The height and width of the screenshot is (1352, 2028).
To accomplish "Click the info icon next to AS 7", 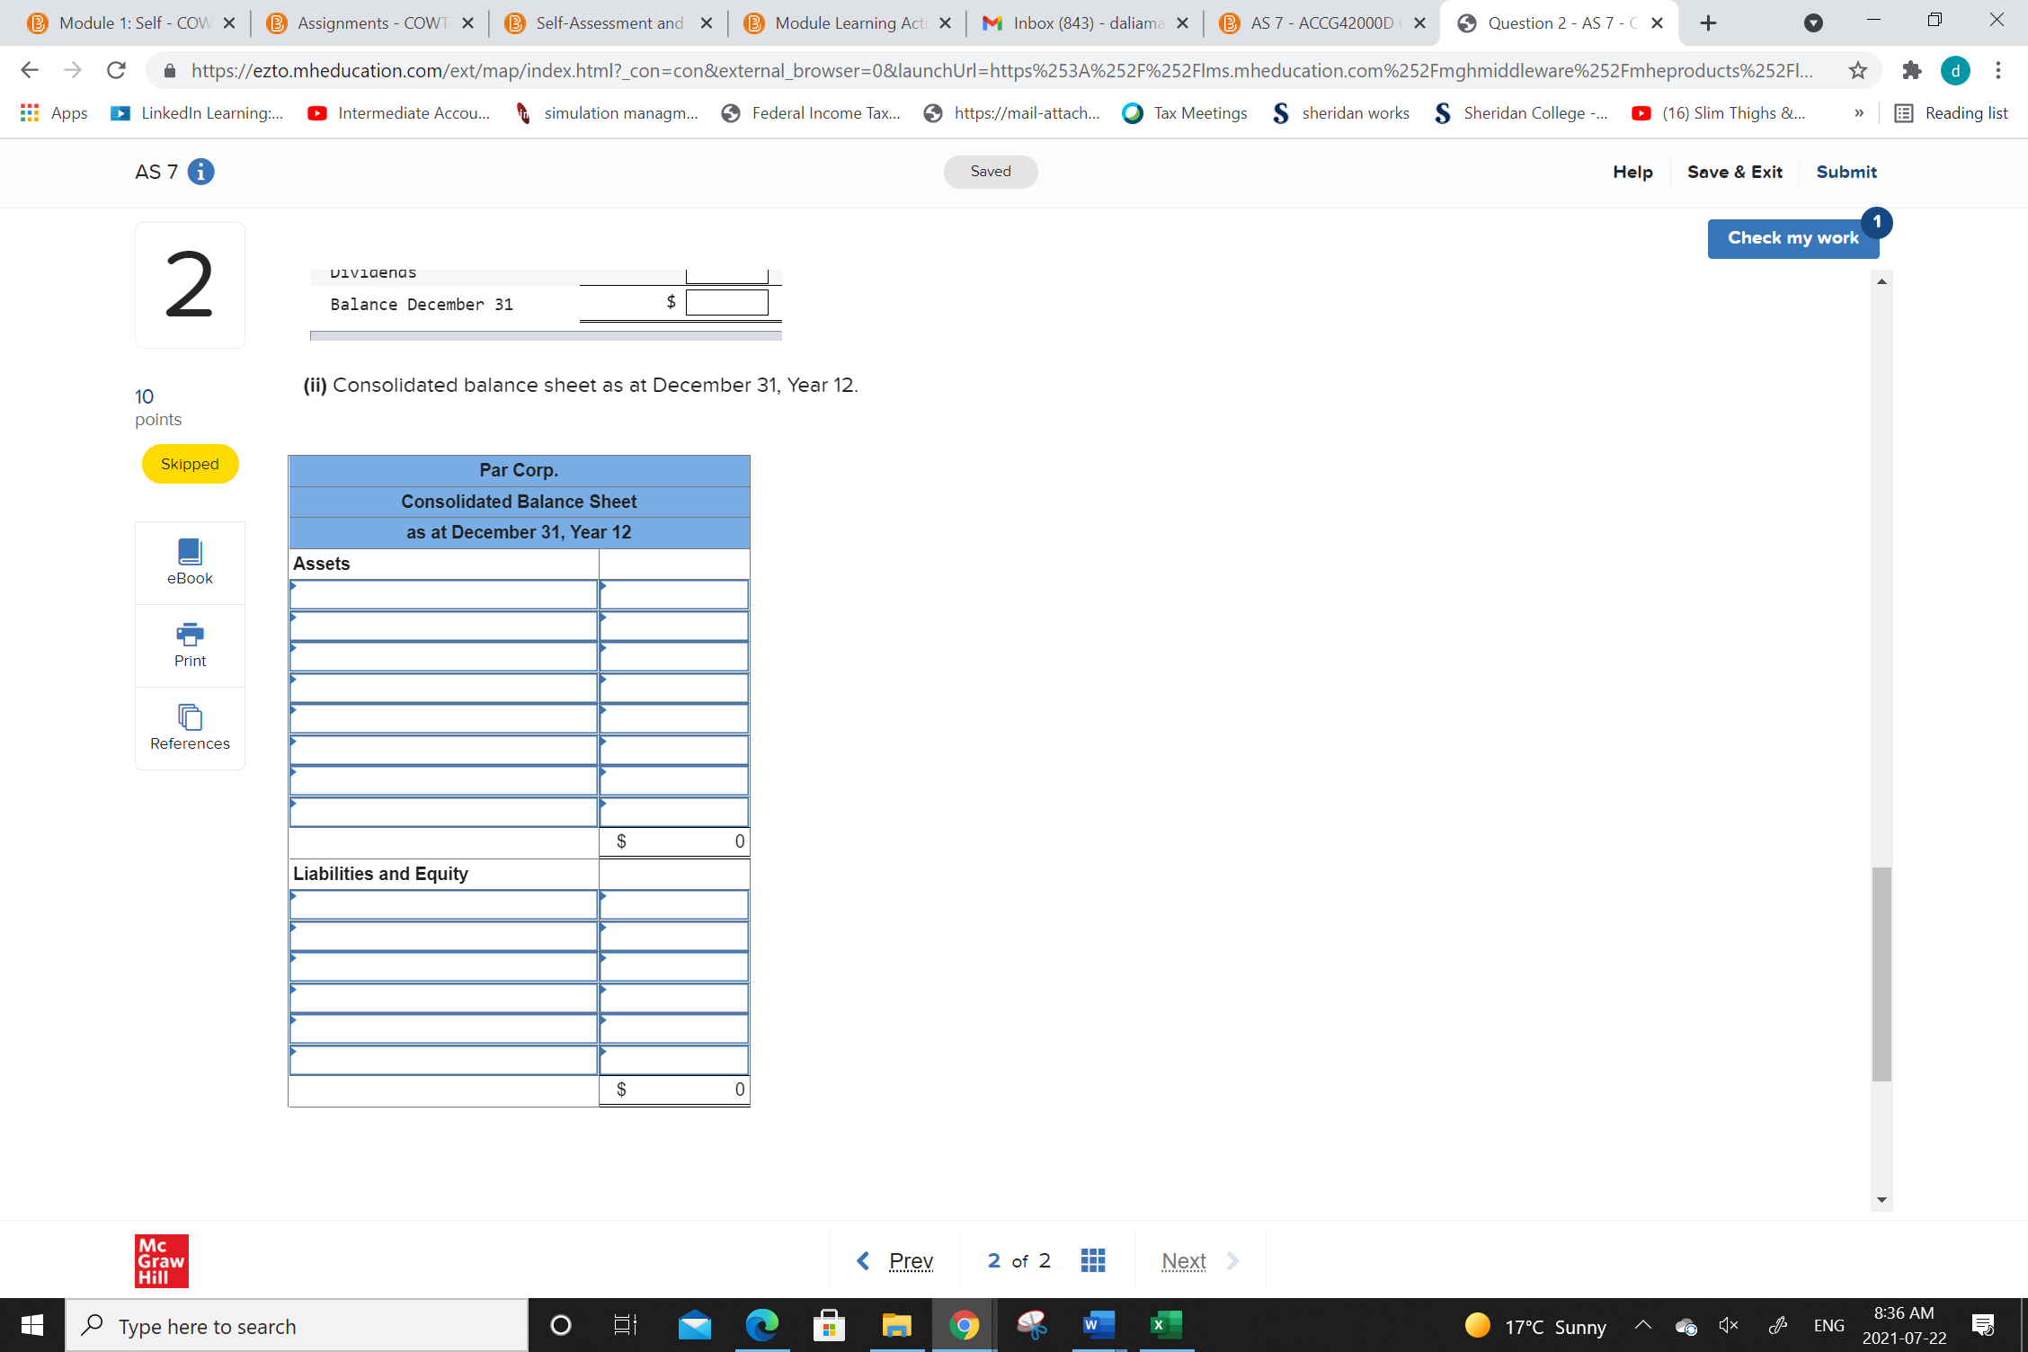I will click(x=201, y=172).
